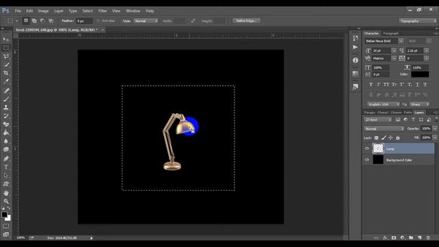Toggle Underline text style
The height and width of the screenshot is (247, 439).
click(417, 84)
